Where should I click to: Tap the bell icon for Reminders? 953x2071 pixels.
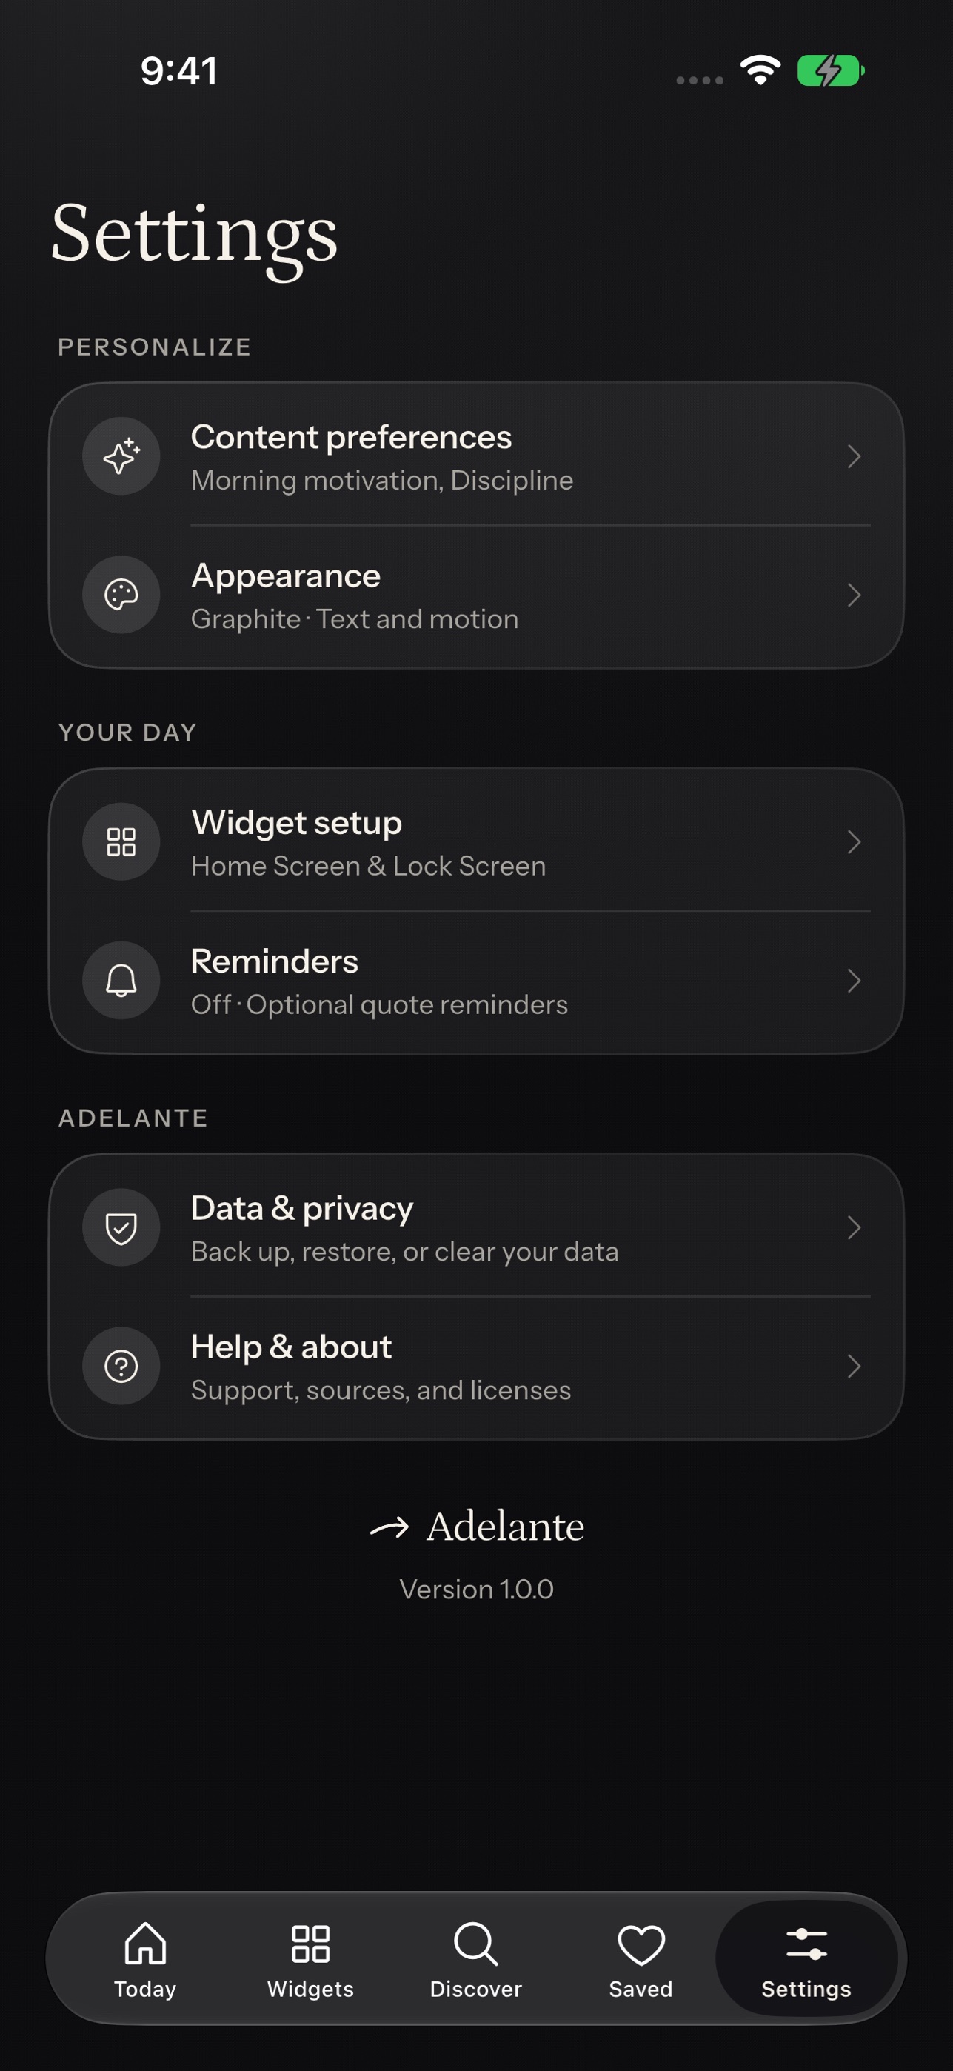tap(121, 980)
